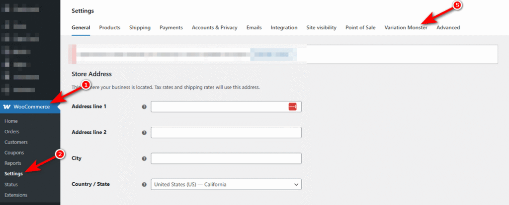
Task: Click the red password manager icon in Address line 1
Action: [x=292, y=107]
